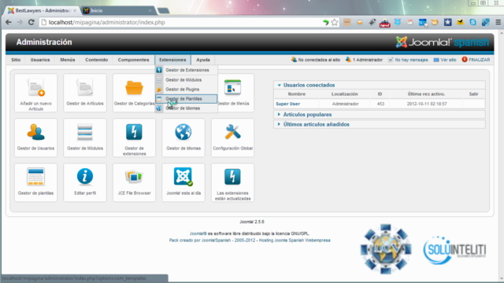Close the BestLawyers browser tab
Image resolution: width=504 pixels, height=283 pixels.
point(75,10)
